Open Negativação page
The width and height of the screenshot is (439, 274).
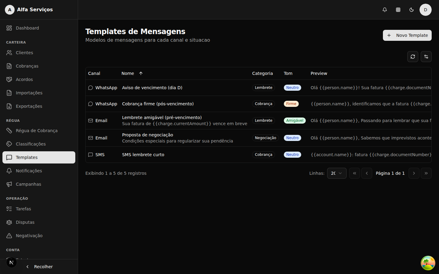pyautogui.click(x=39, y=236)
